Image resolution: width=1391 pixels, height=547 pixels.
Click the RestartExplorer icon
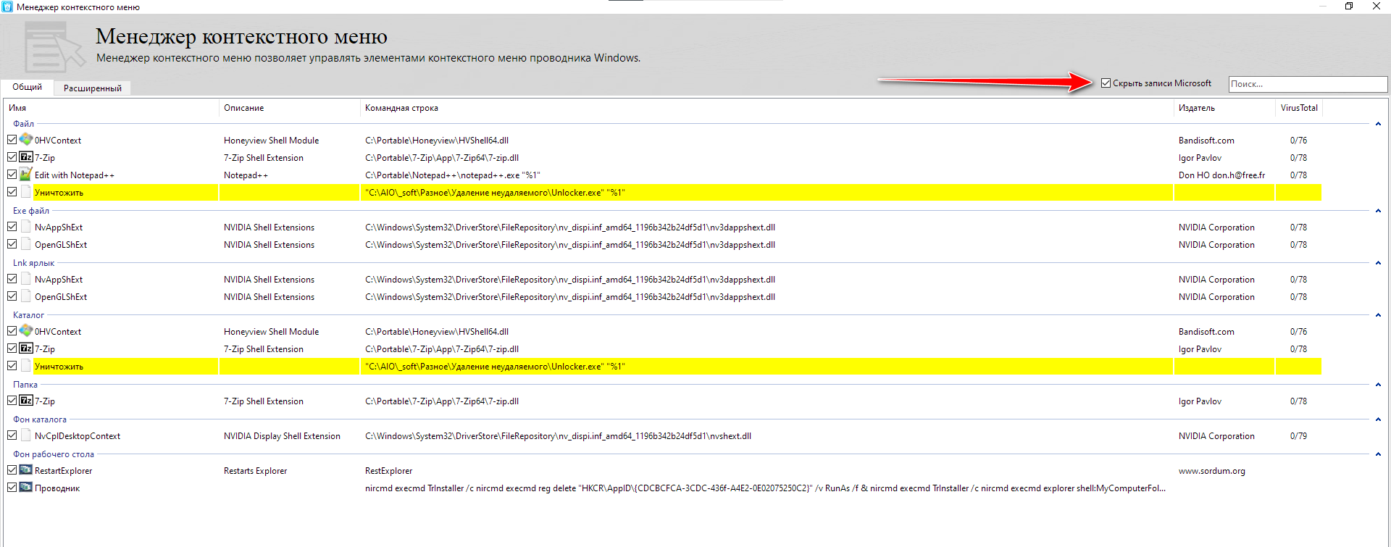pyautogui.click(x=26, y=470)
